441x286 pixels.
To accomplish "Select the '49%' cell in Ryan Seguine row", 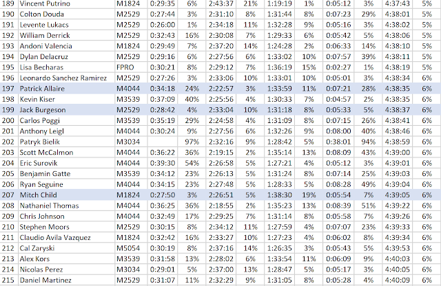I will tap(368, 184).
